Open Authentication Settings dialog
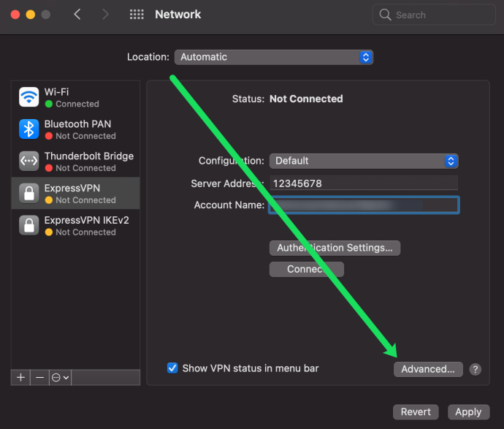The height and width of the screenshot is (429, 504). tap(335, 248)
